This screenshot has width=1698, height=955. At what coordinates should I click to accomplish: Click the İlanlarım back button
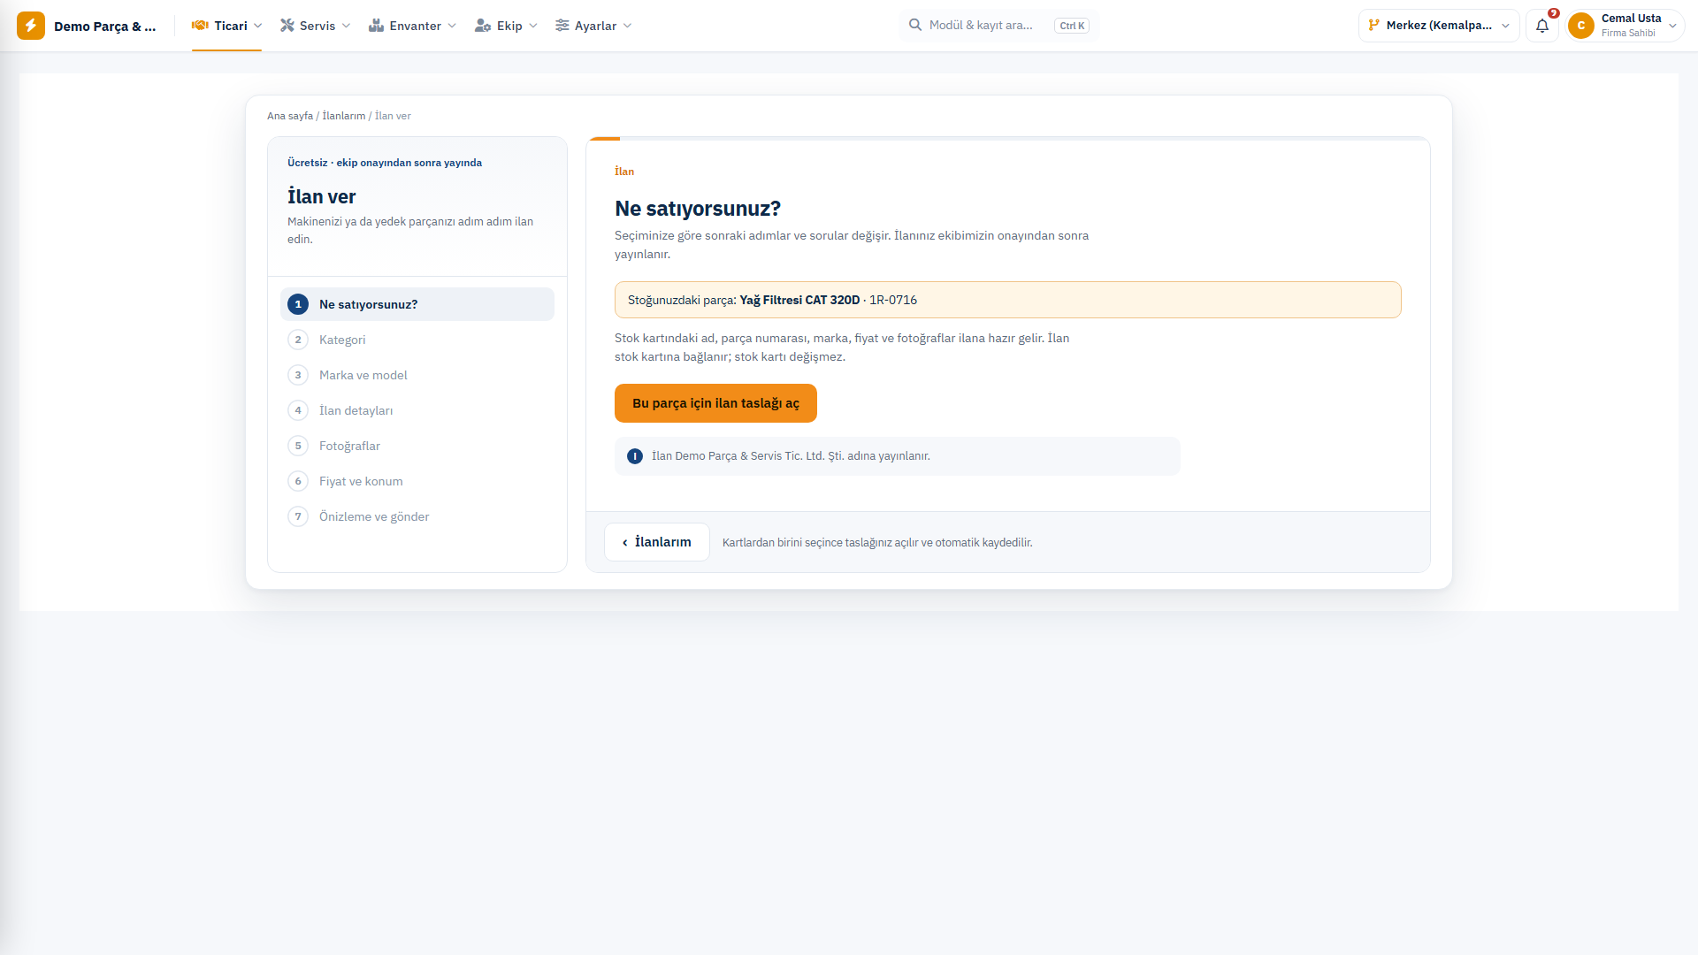pyautogui.click(x=657, y=542)
